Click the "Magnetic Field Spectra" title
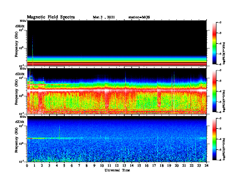Screen dimensions: 246x190 tap(51, 17)
